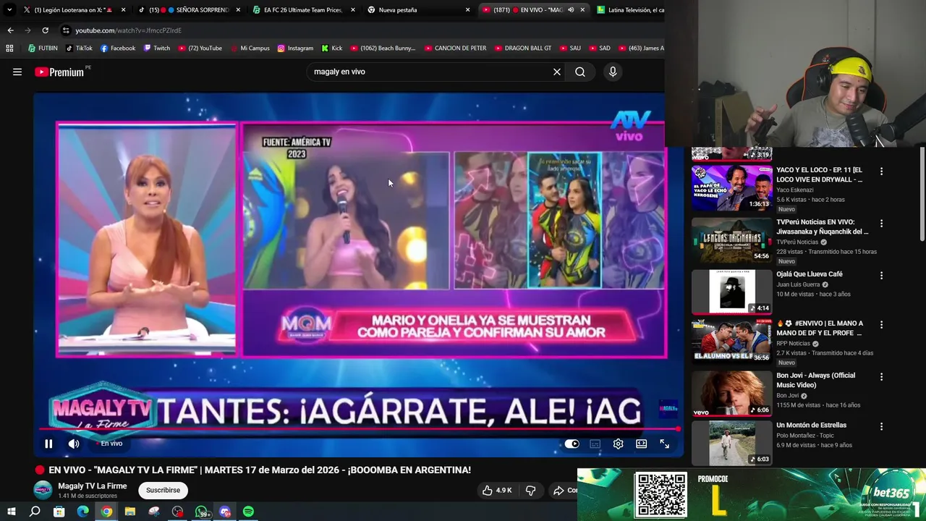This screenshot has width=926, height=521.
Task: Open the site information icon in address bar
Action: (66, 30)
